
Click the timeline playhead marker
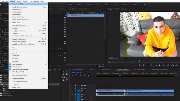pyautogui.click(x=120, y=75)
